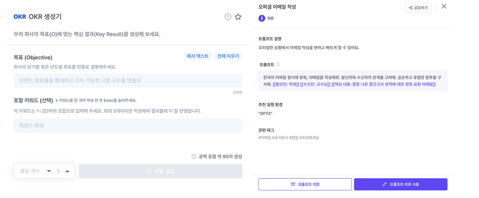This screenshot has height=198, width=479.
Task: Click the 뤼튼 purple avatar icon
Action: pyautogui.click(x=262, y=18)
